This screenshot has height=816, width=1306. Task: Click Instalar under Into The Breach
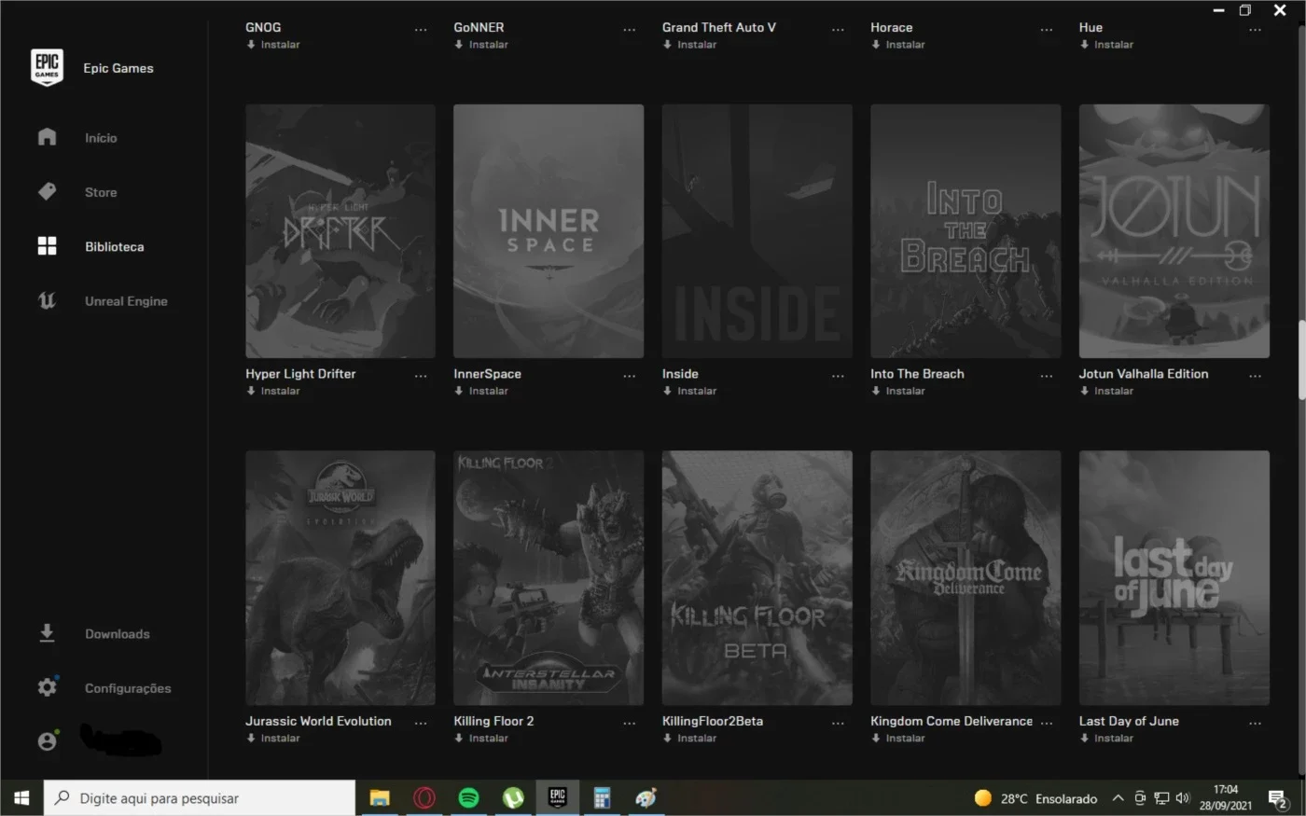coord(897,392)
